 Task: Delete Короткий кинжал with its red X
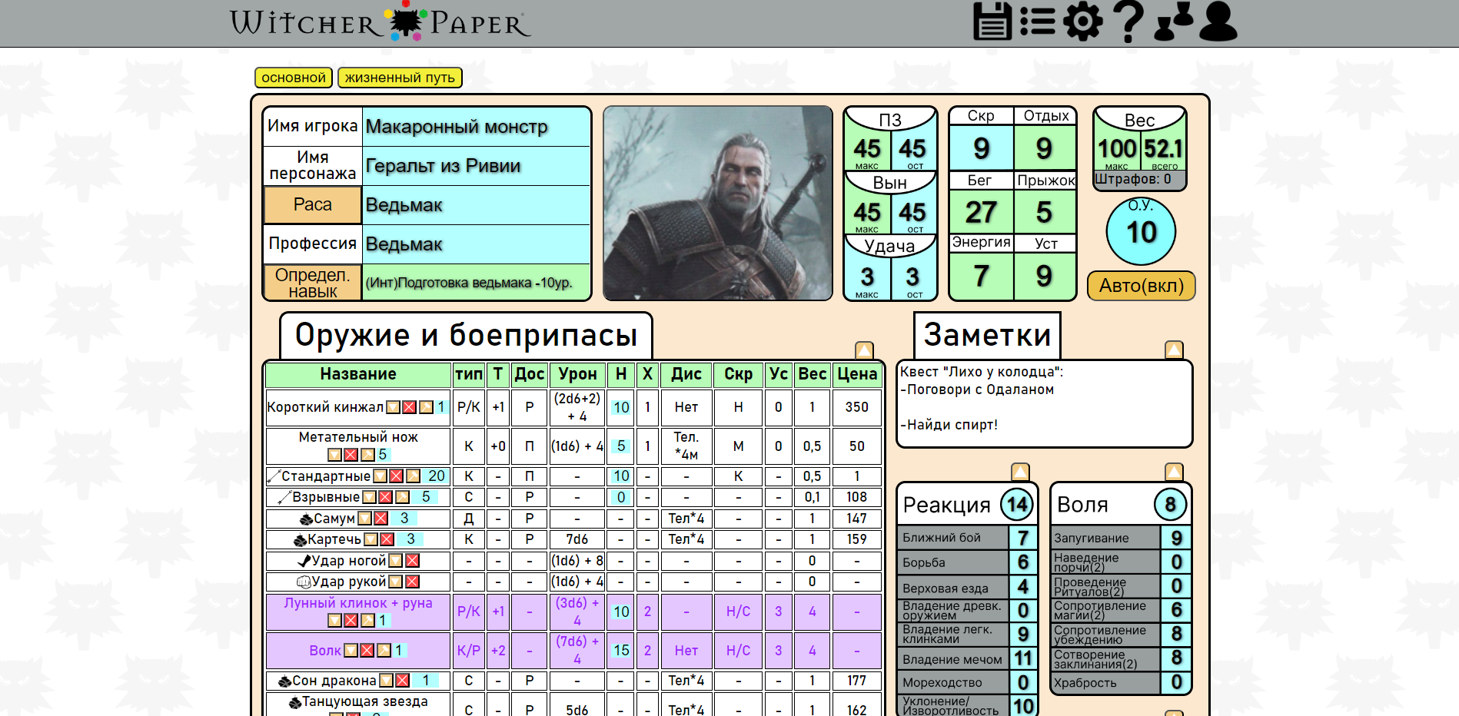point(410,407)
